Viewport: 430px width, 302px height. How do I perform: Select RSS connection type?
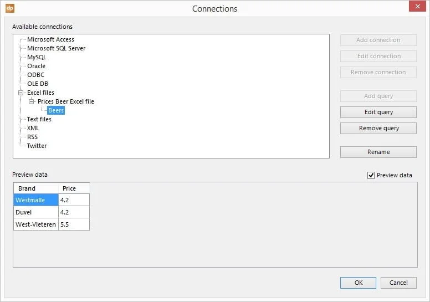coord(32,137)
